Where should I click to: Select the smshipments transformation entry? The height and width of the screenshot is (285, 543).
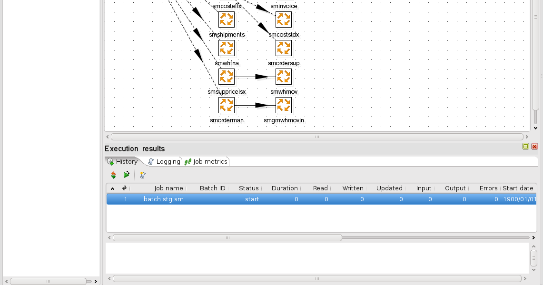point(227,48)
